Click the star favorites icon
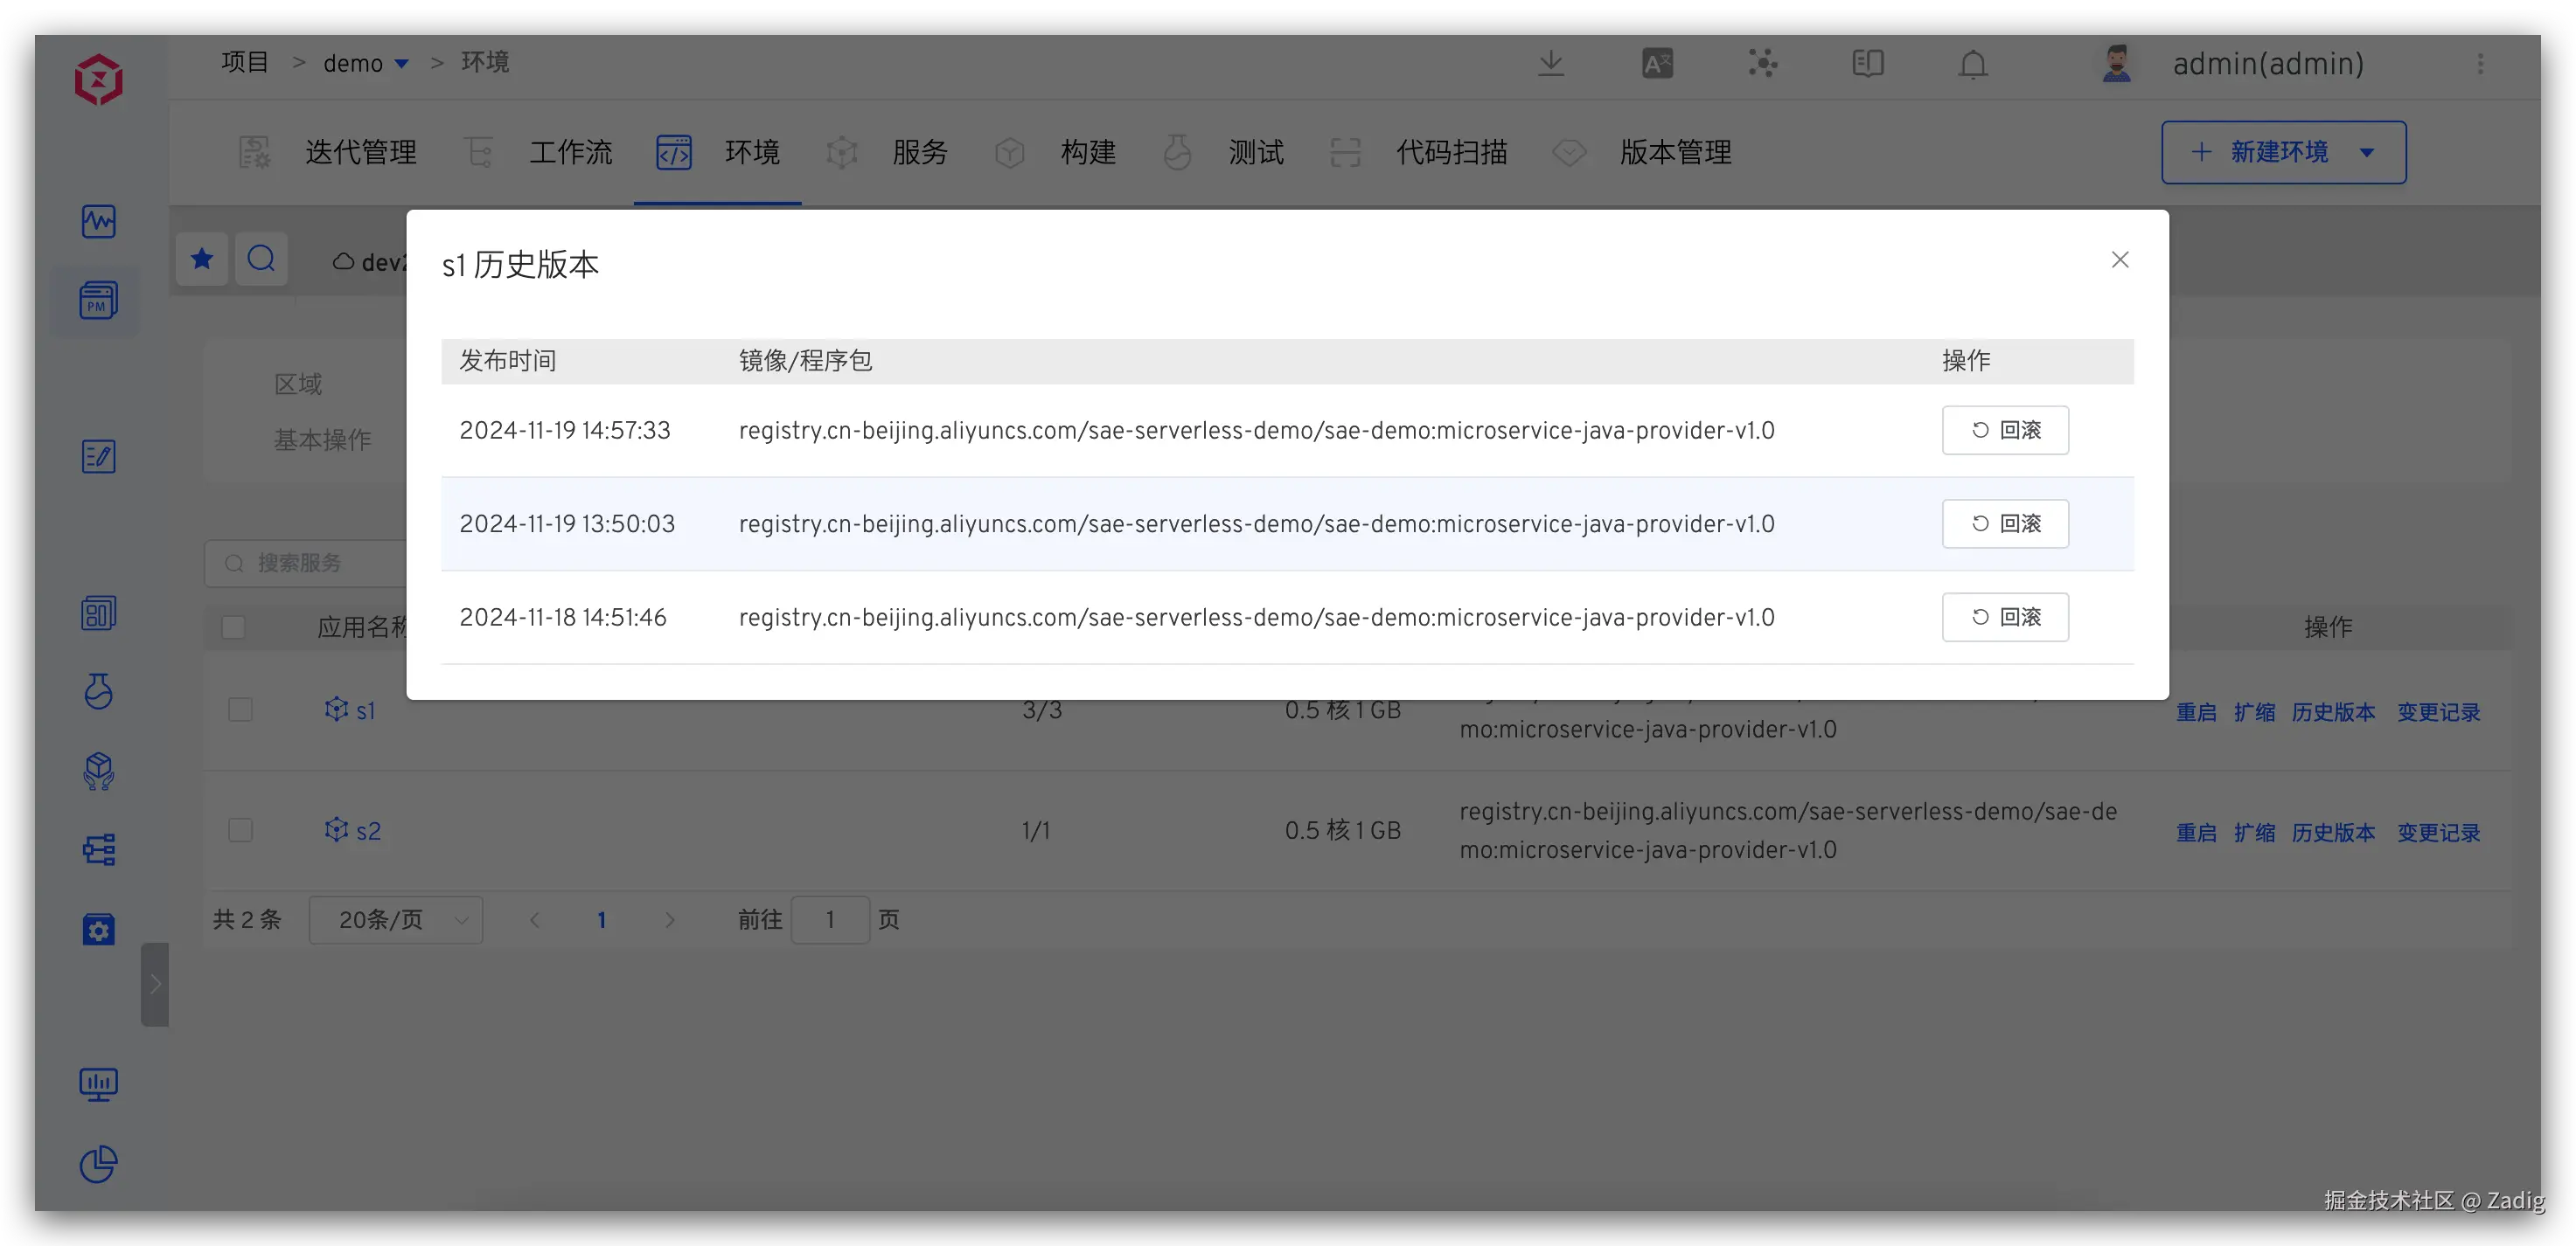The height and width of the screenshot is (1246, 2576). [202, 260]
